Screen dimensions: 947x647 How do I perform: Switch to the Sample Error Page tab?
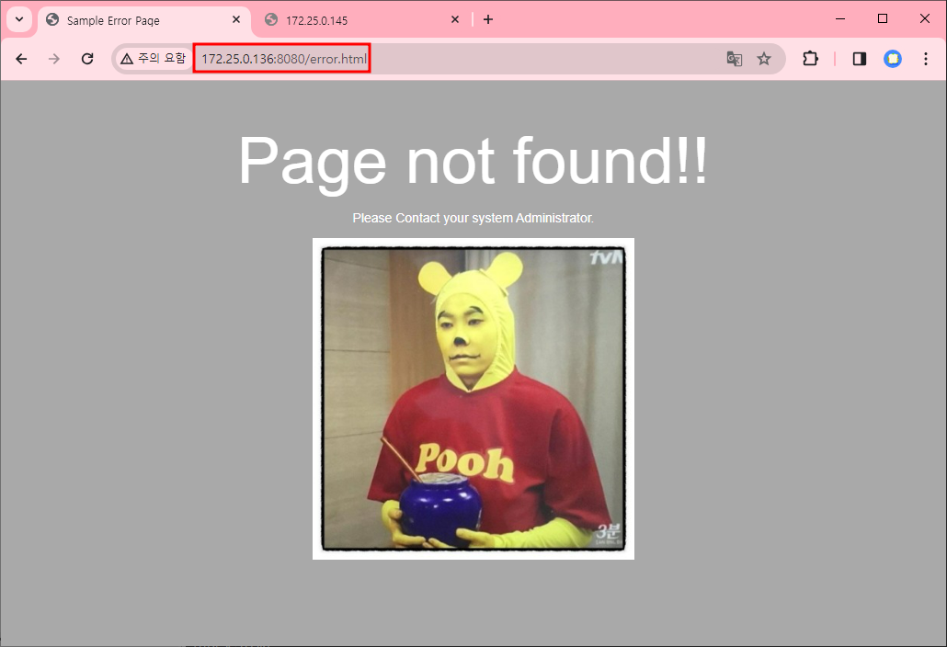point(143,20)
